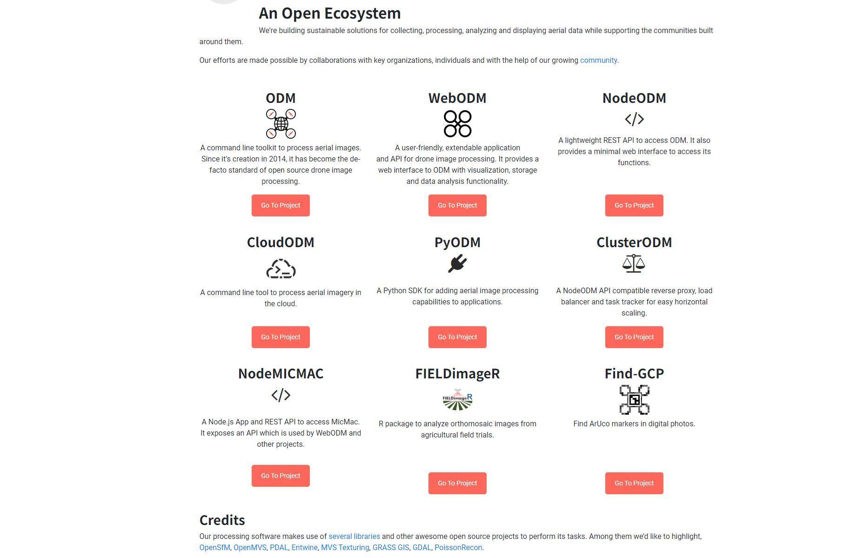Open the several libraries link

tap(354, 537)
